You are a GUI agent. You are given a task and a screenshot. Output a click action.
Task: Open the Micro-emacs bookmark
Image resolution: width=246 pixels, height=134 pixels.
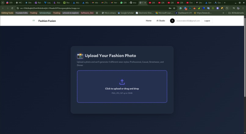109,13
